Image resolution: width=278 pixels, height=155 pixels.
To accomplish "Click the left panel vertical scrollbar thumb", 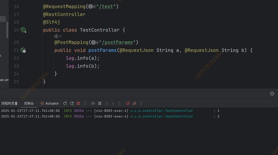I will click(x=7, y=30).
